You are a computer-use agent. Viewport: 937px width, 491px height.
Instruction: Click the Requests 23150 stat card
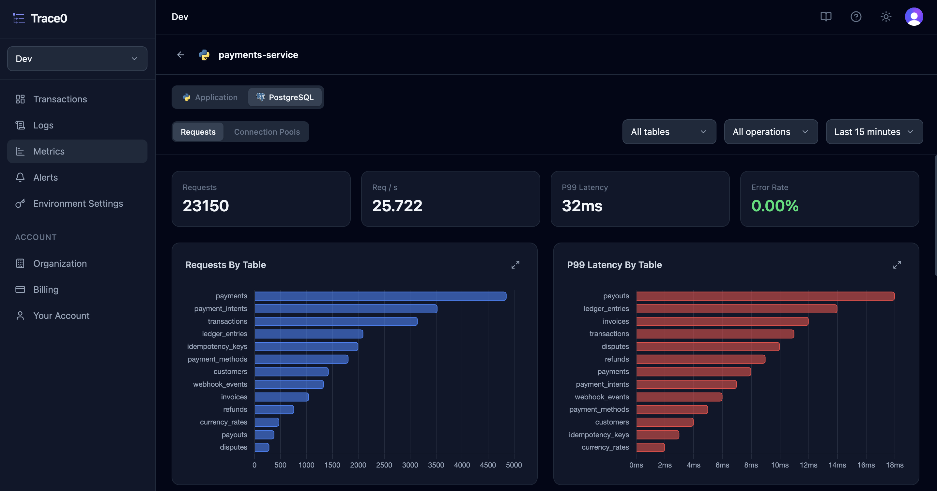261,199
